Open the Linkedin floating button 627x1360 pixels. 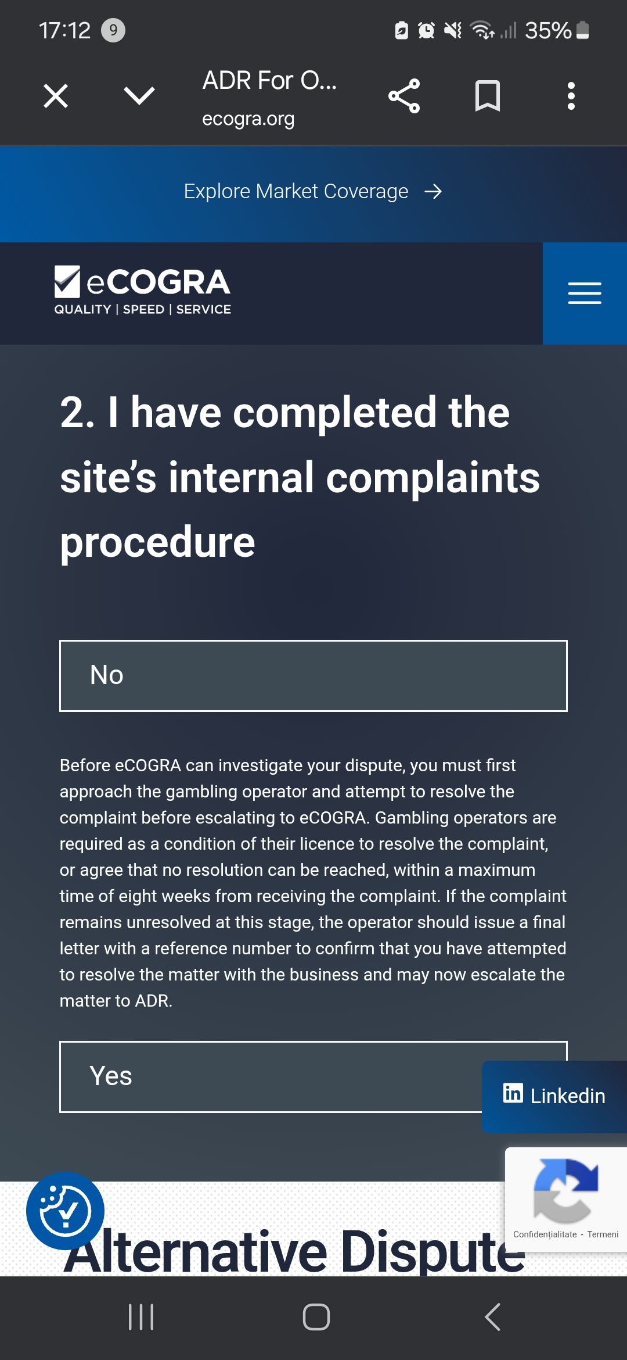click(x=554, y=1096)
